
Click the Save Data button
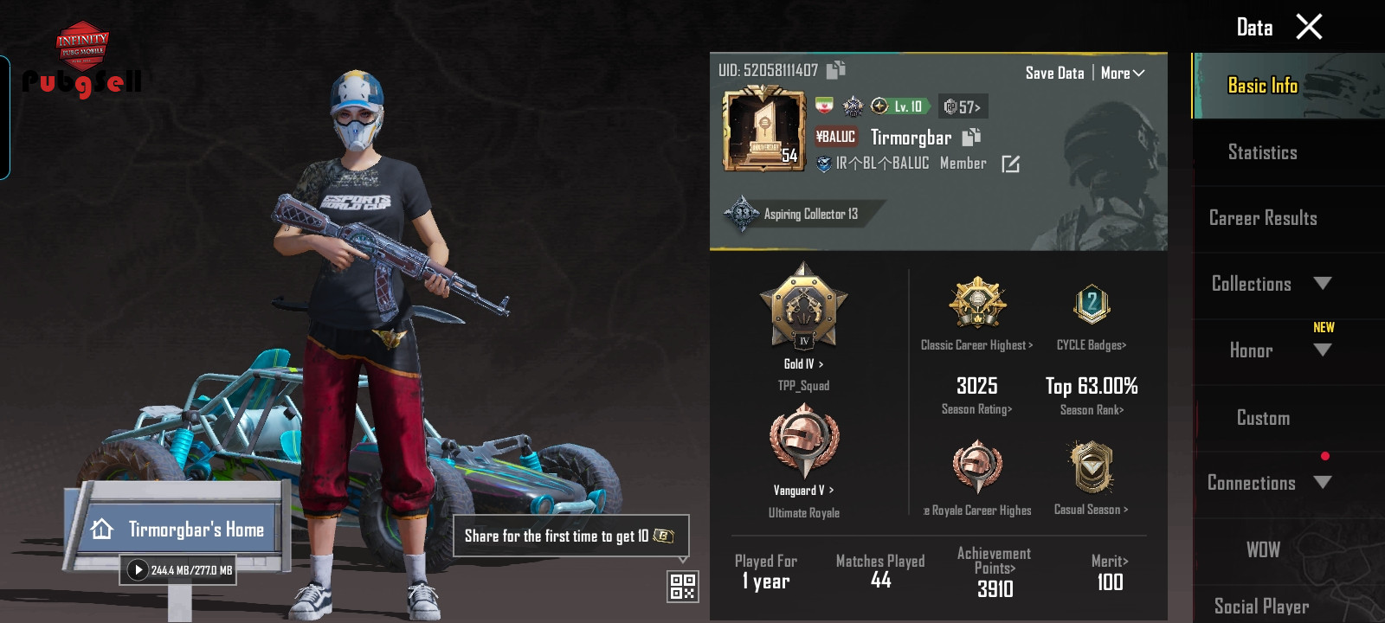point(1054,74)
